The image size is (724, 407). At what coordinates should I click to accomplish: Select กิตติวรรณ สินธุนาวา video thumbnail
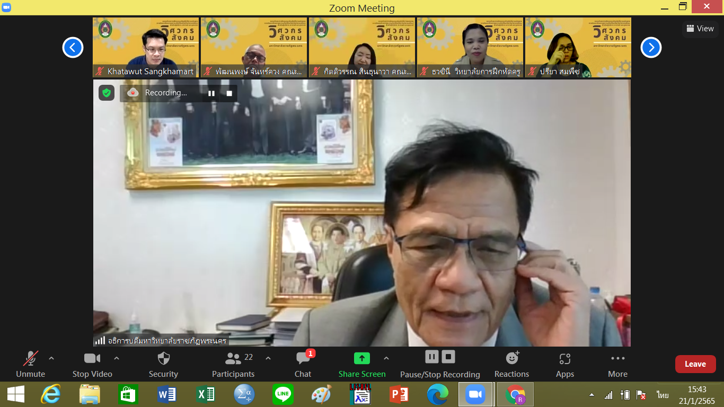[x=362, y=48]
